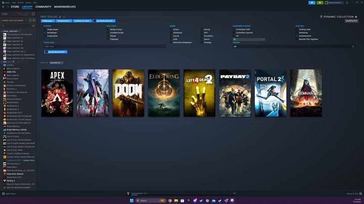Open Chrome from the taskbar
Screen dimensions: 364x204
coord(170,200)
